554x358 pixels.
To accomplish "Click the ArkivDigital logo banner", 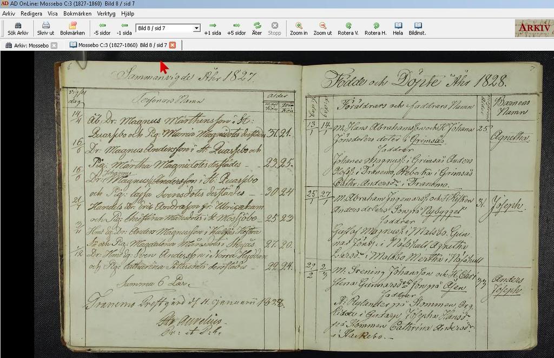I will tap(533, 28).
